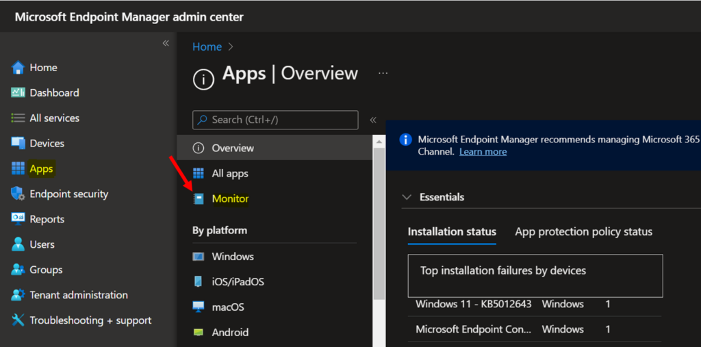
Task: Click the Apps grid icon in sidebar
Action: 18,168
